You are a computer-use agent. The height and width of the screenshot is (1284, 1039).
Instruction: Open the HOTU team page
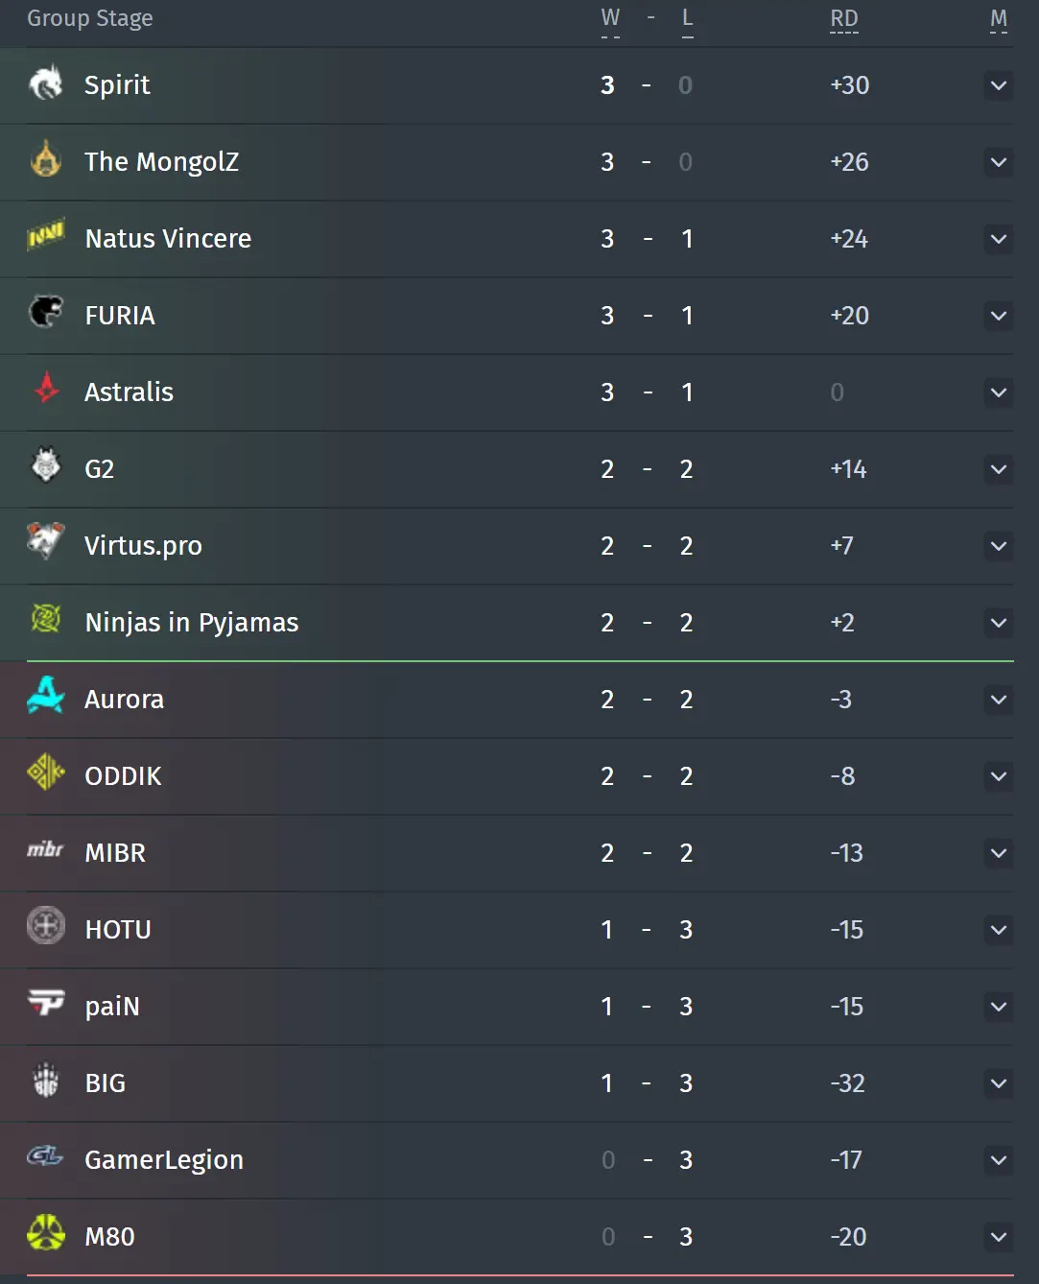click(x=118, y=930)
